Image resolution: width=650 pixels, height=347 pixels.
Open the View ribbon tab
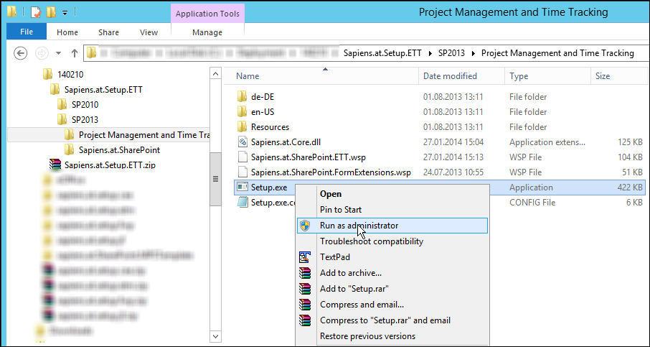pos(149,32)
